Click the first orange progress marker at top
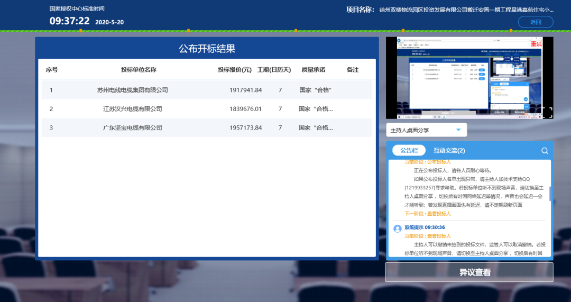Image resolution: width=571 pixels, height=302 pixels. (x=80, y=31)
